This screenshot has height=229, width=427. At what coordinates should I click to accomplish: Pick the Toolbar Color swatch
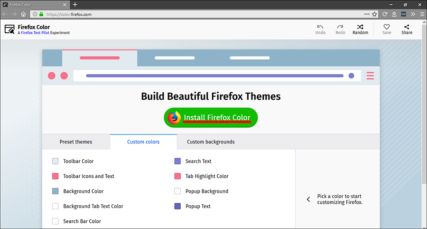[56, 161]
